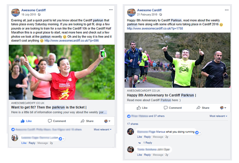This screenshot has width=239, height=163.
Task: Click the Awesome Cardiff page name on the 2016 post
Action: 149,10
